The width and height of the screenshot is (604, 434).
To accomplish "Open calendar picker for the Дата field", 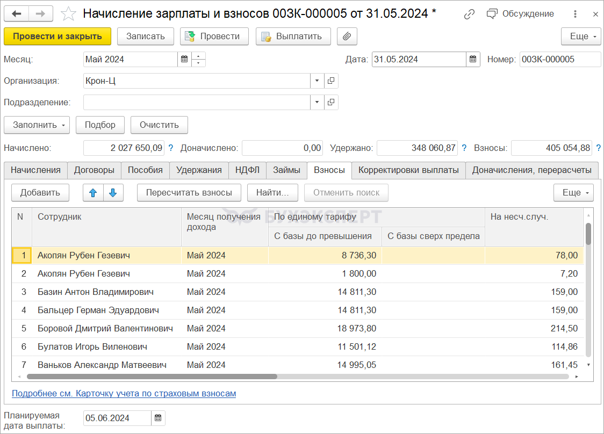I will point(473,60).
